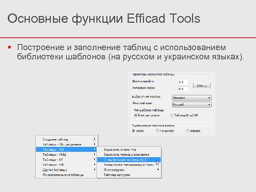Choose Таблица нагрузок entry
Image resolution: width=256 pixels, height=192 pixels.
coord(129,175)
